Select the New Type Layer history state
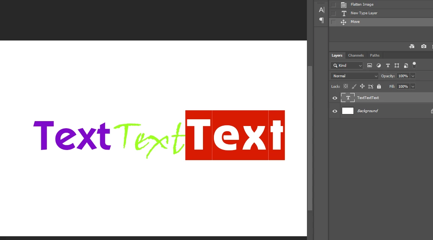 (x=381, y=13)
